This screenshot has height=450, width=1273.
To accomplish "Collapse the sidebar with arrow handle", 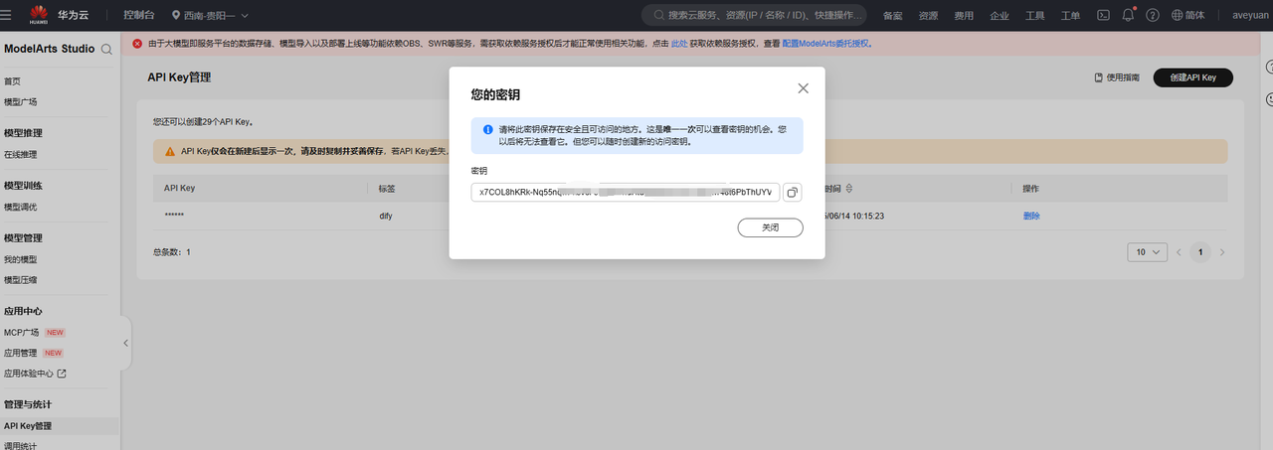I will [x=126, y=343].
